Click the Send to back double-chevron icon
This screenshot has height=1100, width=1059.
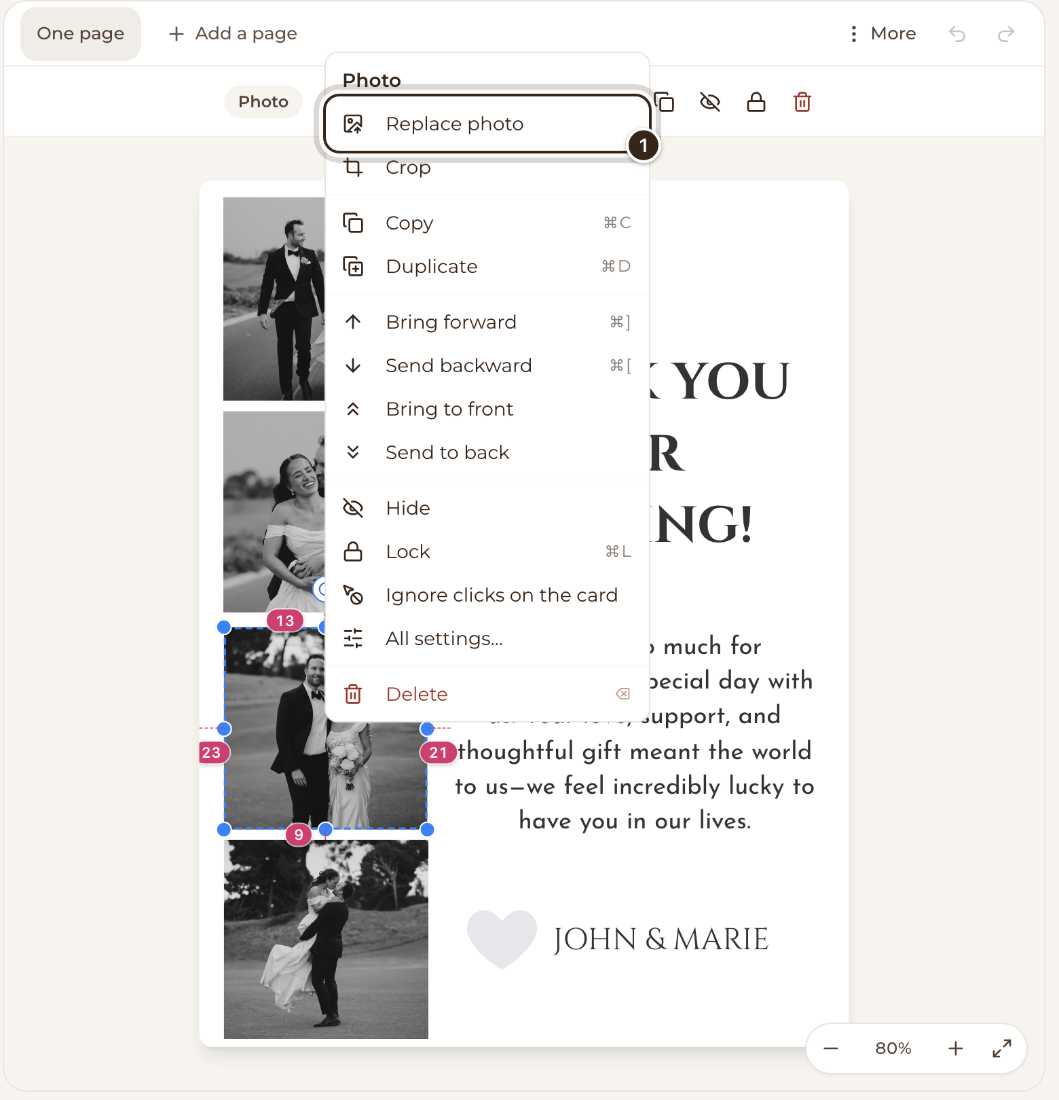[353, 452]
